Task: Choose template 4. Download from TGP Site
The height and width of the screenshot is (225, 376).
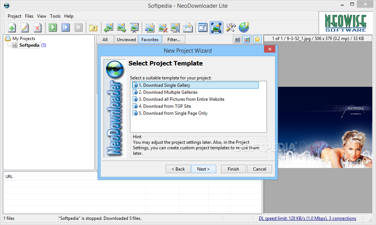Action: point(165,106)
